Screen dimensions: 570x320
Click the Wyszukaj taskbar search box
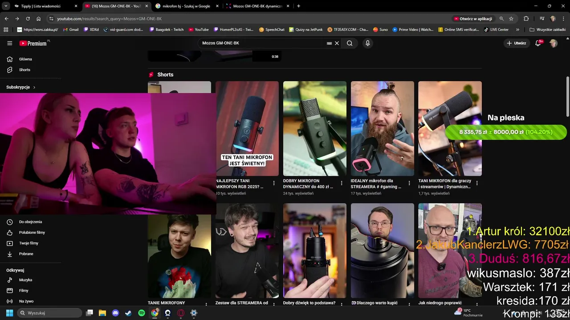click(x=49, y=313)
